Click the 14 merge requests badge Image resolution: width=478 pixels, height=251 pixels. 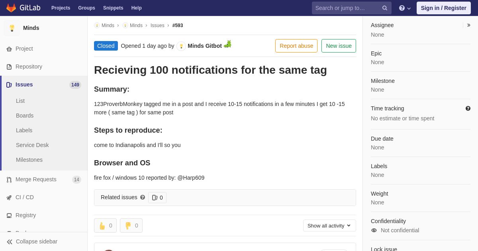click(x=76, y=180)
